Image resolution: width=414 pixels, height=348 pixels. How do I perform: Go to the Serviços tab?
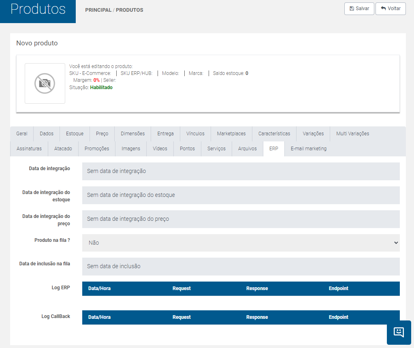coord(216,149)
